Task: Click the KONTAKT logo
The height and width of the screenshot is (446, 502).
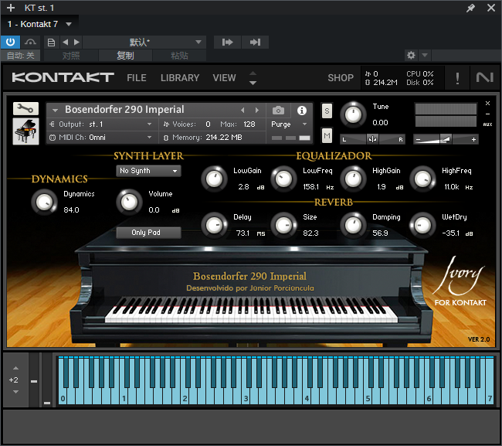Action: 63,77
